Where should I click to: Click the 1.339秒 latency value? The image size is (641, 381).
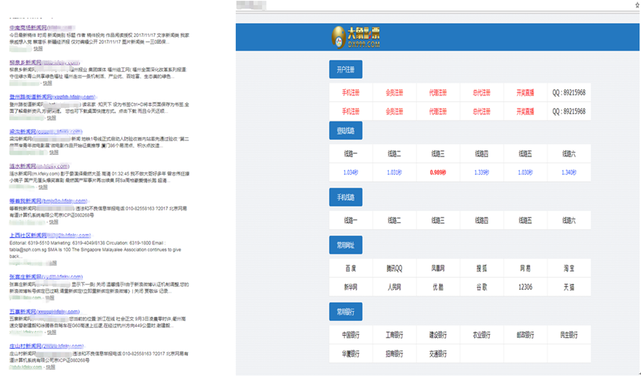click(x=482, y=173)
